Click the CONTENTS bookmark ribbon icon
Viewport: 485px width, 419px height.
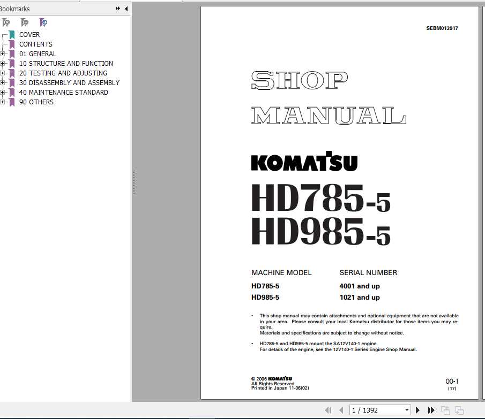point(12,44)
